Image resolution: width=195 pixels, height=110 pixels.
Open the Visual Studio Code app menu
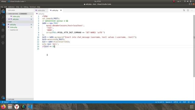pos(17,1)
